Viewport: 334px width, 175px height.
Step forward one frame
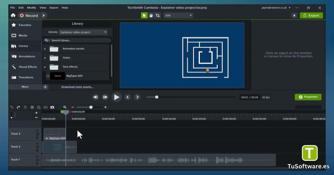point(105,97)
